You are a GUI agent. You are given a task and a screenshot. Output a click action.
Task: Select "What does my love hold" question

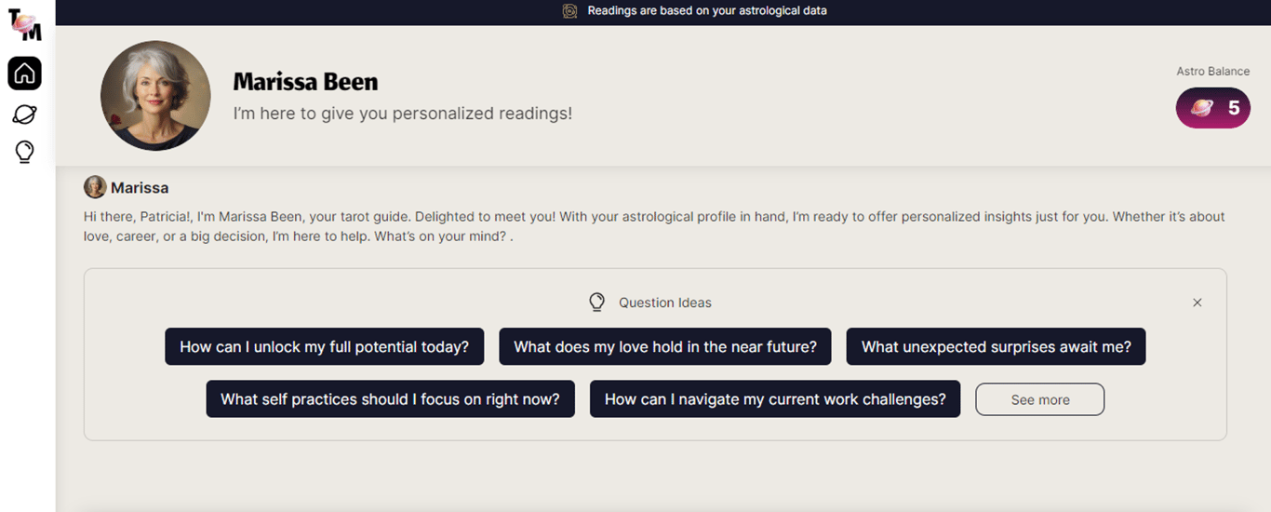[664, 346]
